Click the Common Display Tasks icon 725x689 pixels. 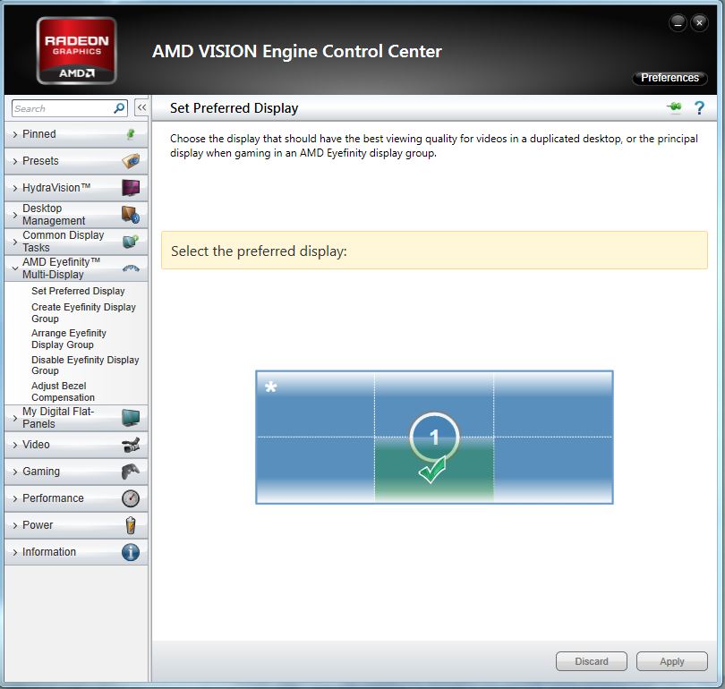131,242
